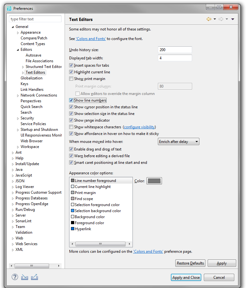Expand the Network Connections node
The width and height of the screenshot is (246, 288).
[x=18, y=96]
